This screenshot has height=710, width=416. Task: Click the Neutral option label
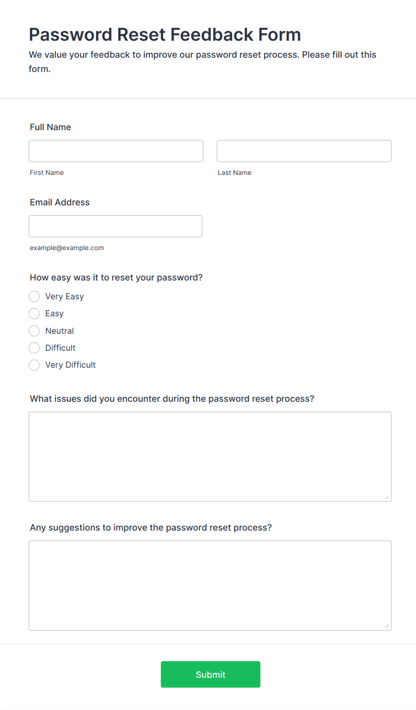[59, 331]
